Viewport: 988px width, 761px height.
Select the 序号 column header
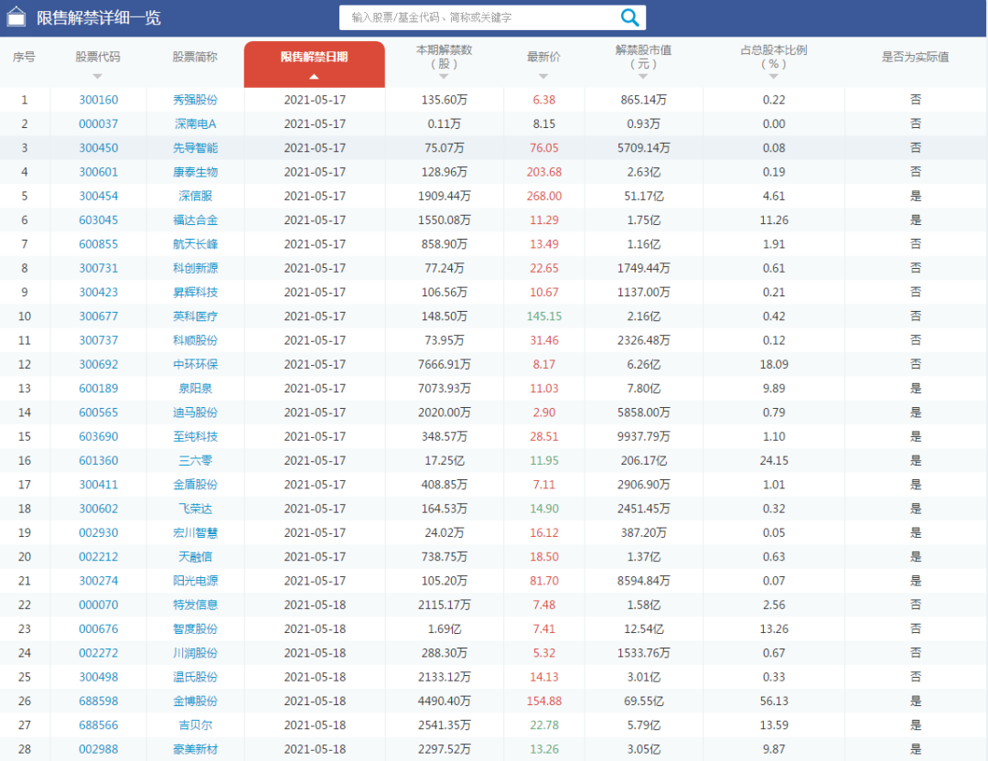[x=24, y=57]
